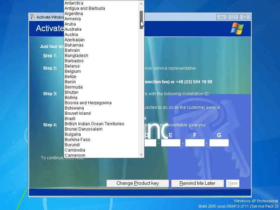280x210 pixels.
Task: Click the country list scroll-down arrow
Action: [141, 155]
